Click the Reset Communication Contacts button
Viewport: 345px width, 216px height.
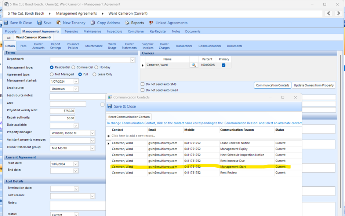click(128, 117)
